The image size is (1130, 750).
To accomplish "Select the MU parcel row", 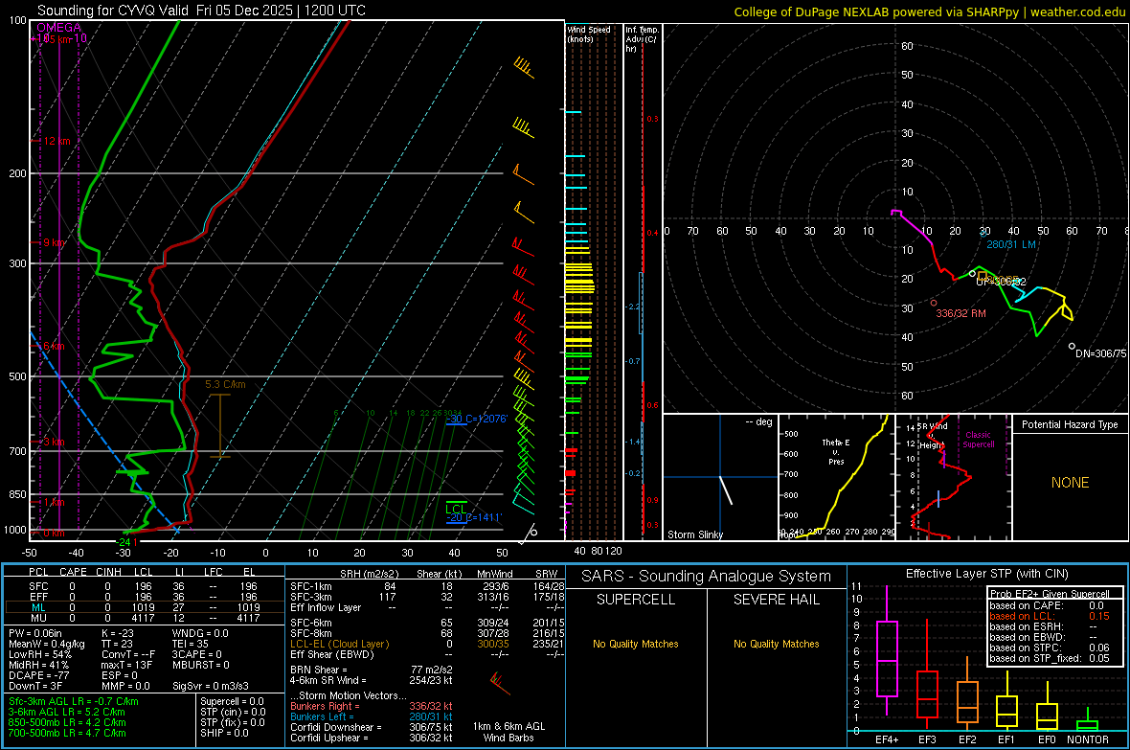I will coord(145,618).
